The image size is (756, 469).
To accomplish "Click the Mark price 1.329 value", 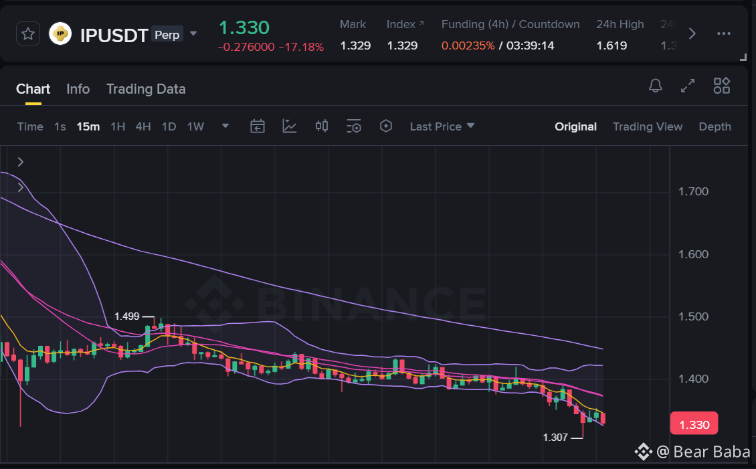I will tap(355, 45).
